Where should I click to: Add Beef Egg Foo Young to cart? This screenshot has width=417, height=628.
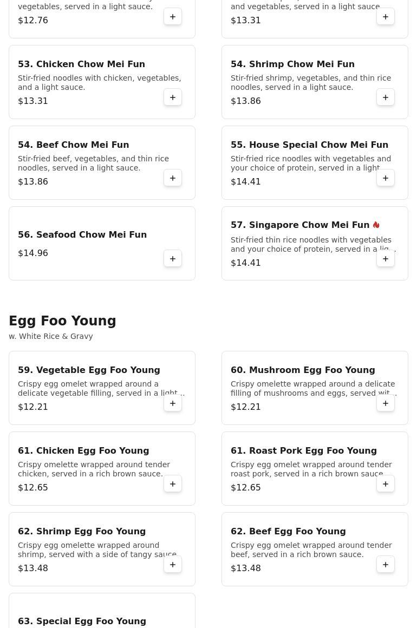[x=386, y=565]
